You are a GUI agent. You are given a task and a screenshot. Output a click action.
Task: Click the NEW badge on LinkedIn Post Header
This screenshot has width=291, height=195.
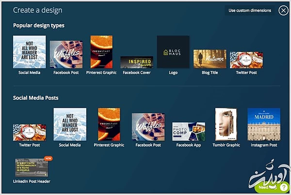click(48, 158)
